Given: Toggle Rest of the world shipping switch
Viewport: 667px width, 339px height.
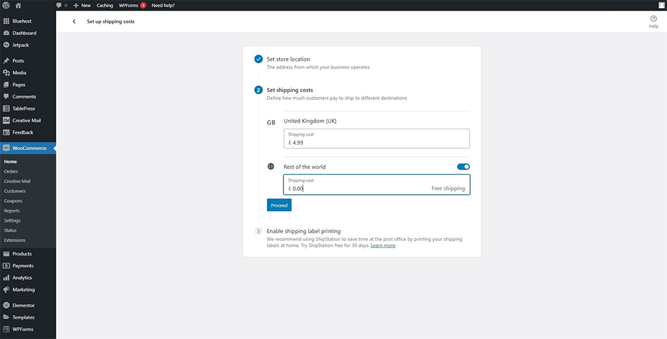Looking at the screenshot, I should [x=463, y=167].
